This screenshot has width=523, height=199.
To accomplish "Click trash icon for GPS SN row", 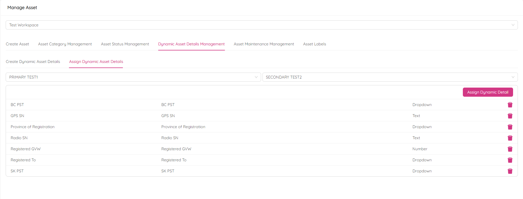I will [x=510, y=116].
